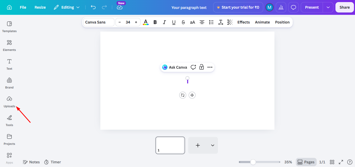
Task: Open the analytics bar chart icon
Action: click(x=281, y=7)
